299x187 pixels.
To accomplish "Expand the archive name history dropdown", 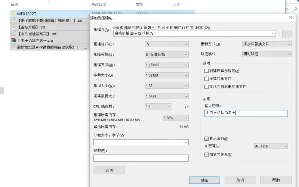I will [x=273, y=34].
